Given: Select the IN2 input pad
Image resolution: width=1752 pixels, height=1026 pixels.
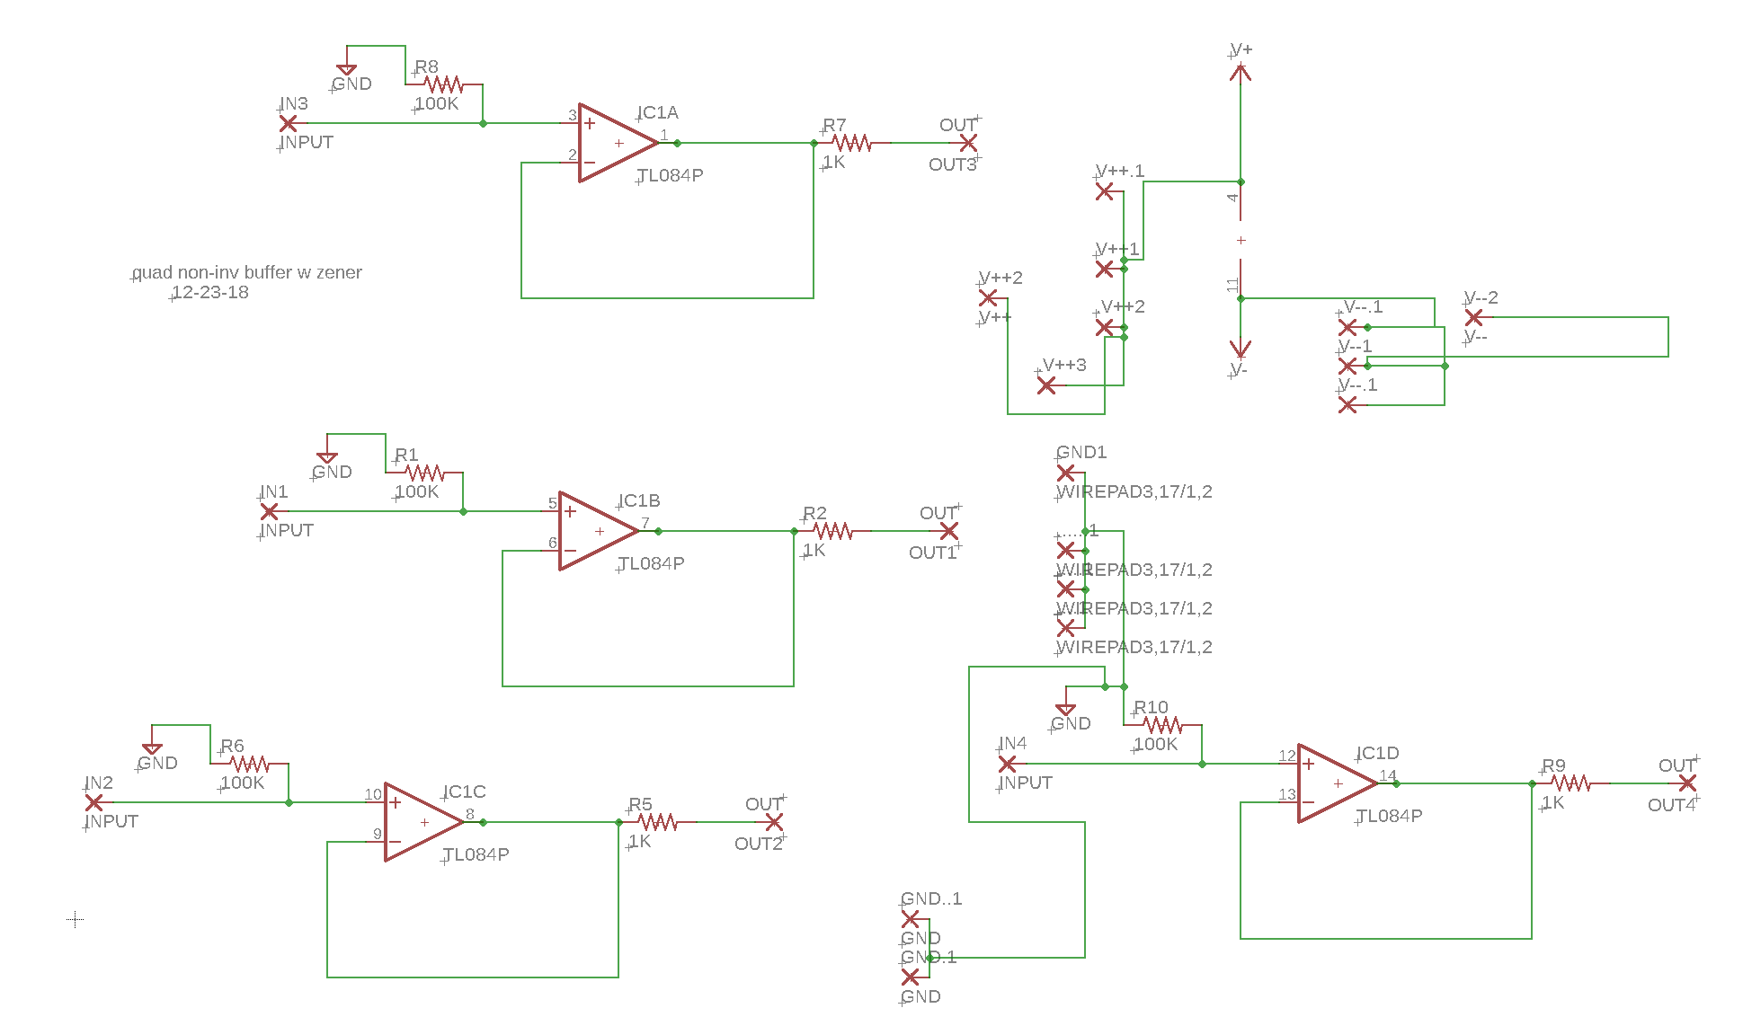Looking at the screenshot, I should click(93, 802).
